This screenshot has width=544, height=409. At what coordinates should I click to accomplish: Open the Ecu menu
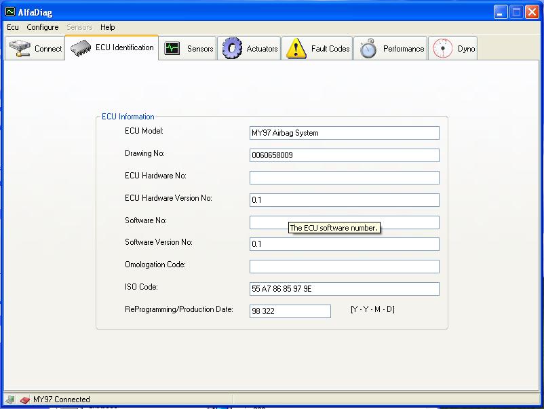click(13, 27)
